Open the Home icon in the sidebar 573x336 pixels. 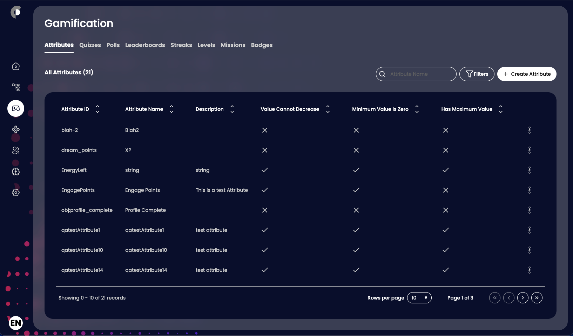click(15, 66)
